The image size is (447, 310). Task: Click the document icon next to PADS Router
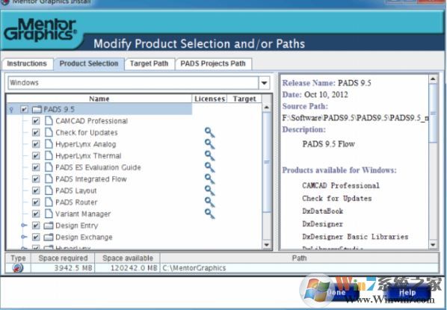(x=49, y=202)
